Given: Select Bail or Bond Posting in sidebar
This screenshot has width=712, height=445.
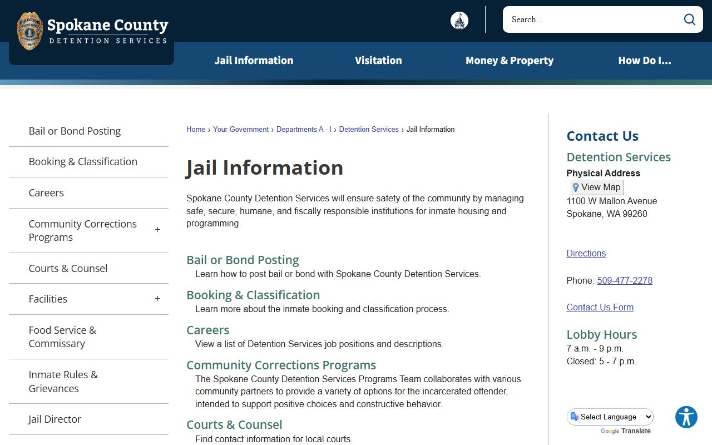Looking at the screenshot, I should [75, 131].
